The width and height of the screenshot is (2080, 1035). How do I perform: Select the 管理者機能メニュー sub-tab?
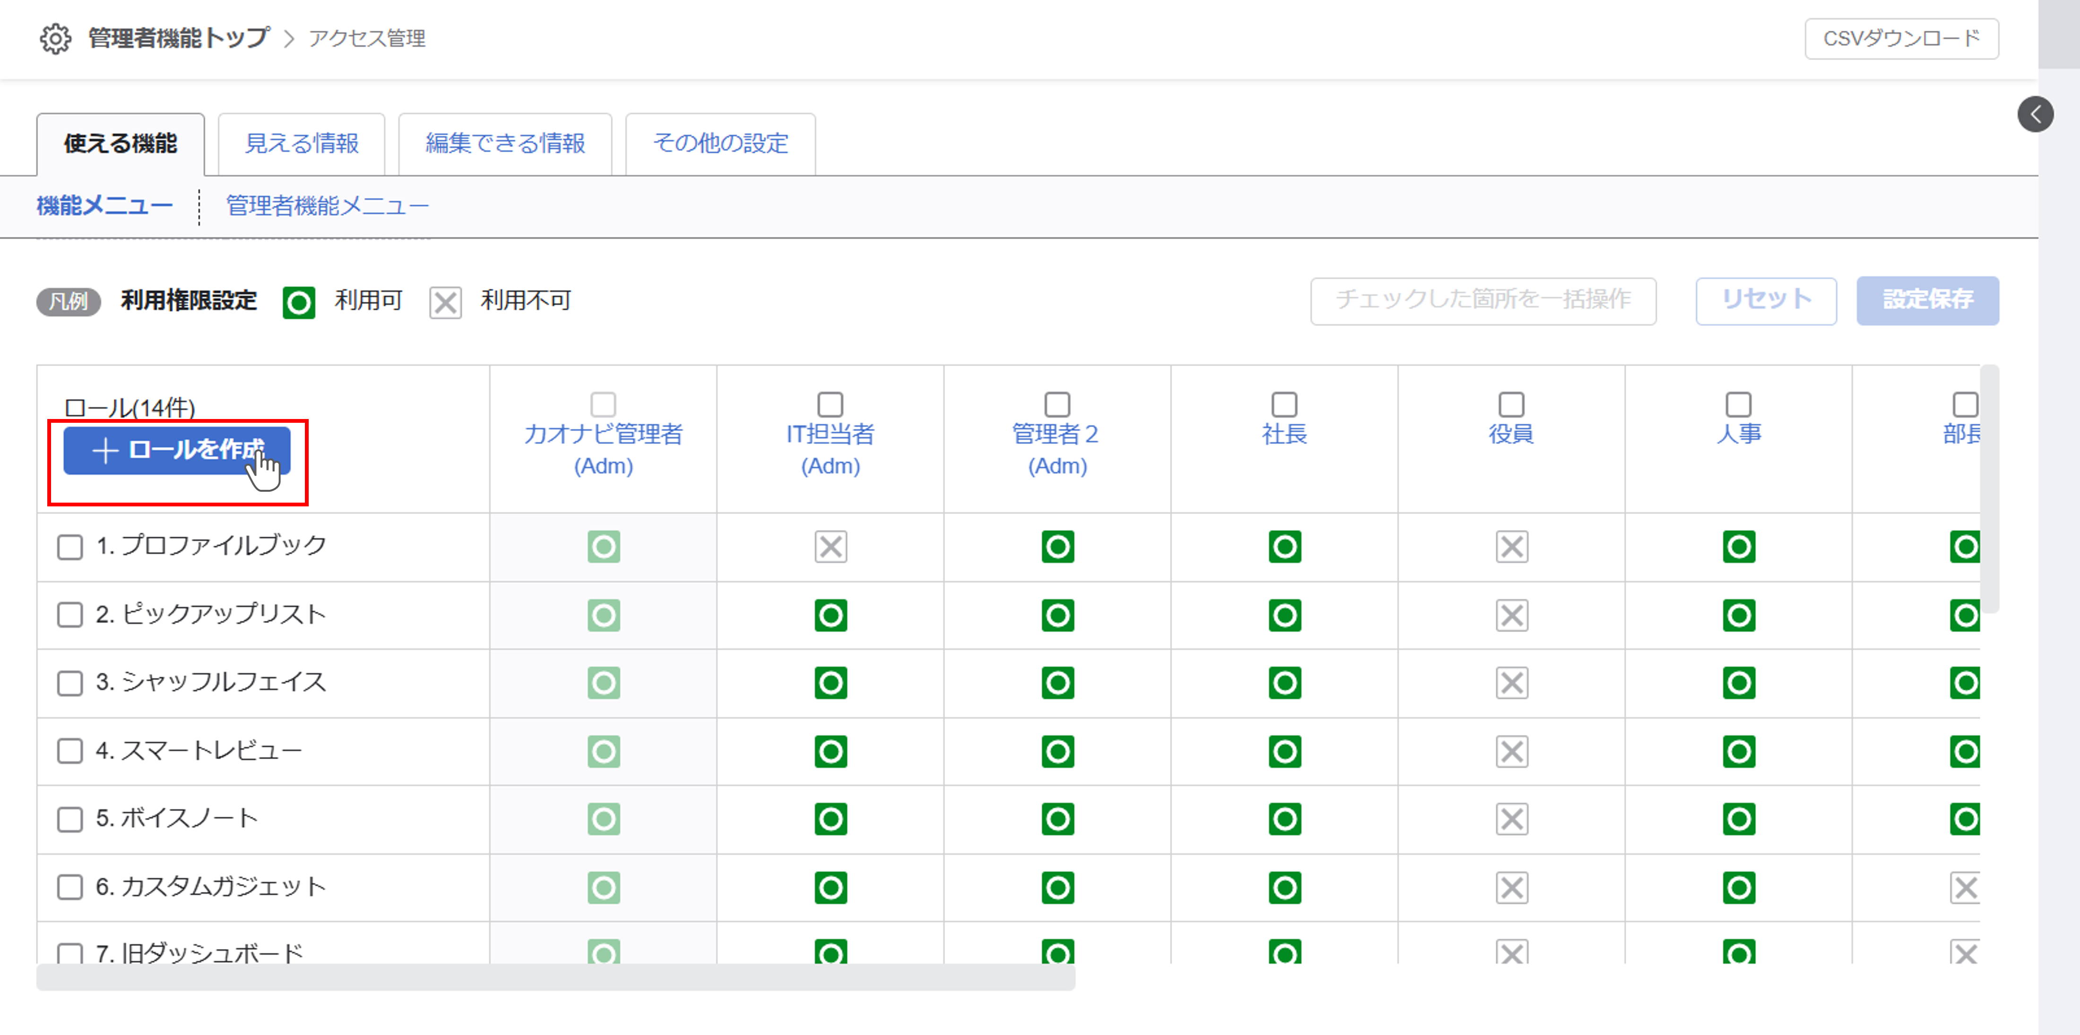(x=327, y=206)
